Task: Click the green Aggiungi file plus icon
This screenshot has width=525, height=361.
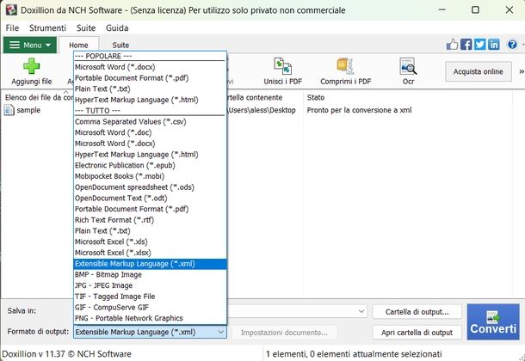Action: point(32,66)
